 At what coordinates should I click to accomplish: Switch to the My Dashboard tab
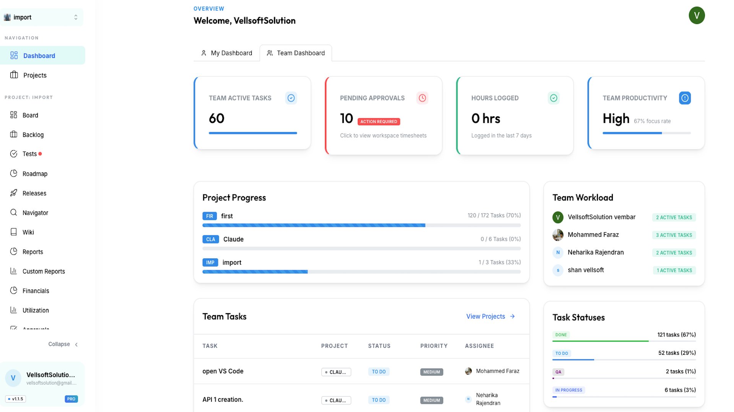[226, 53]
